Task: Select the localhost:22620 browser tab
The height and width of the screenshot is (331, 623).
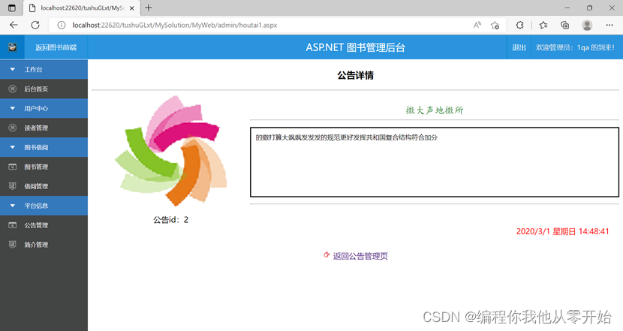Action: (82, 8)
